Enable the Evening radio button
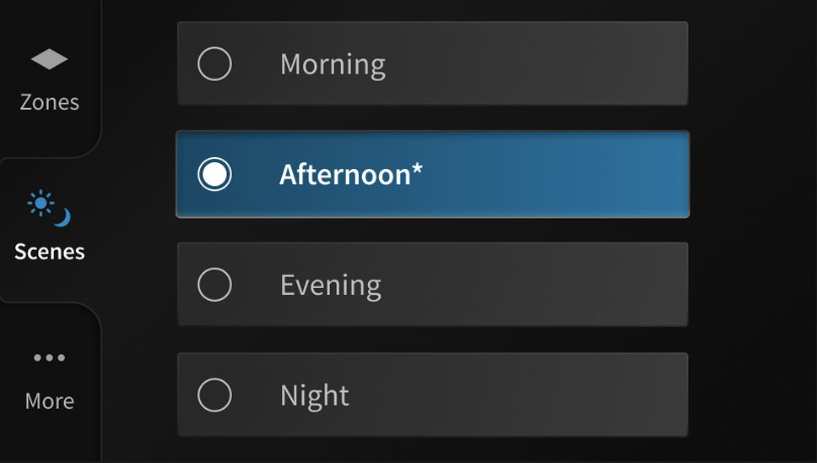Image resolution: width=817 pixels, height=463 pixels. 214,285
